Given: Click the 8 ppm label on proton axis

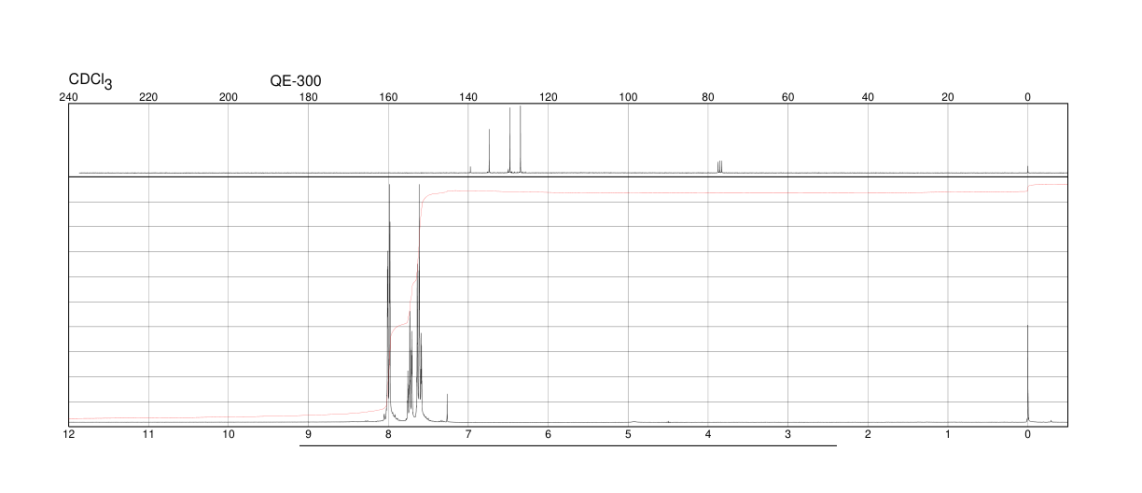Looking at the screenshot, I should point(388,435).
